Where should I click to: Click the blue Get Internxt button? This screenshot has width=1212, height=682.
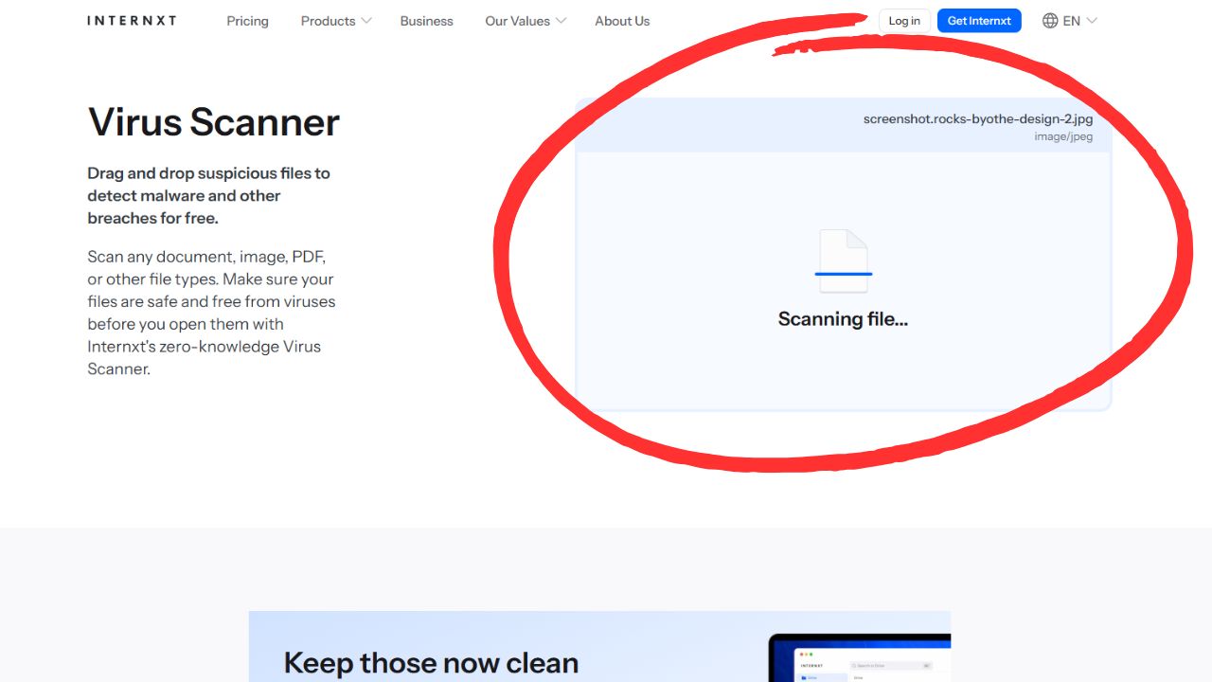979,21
